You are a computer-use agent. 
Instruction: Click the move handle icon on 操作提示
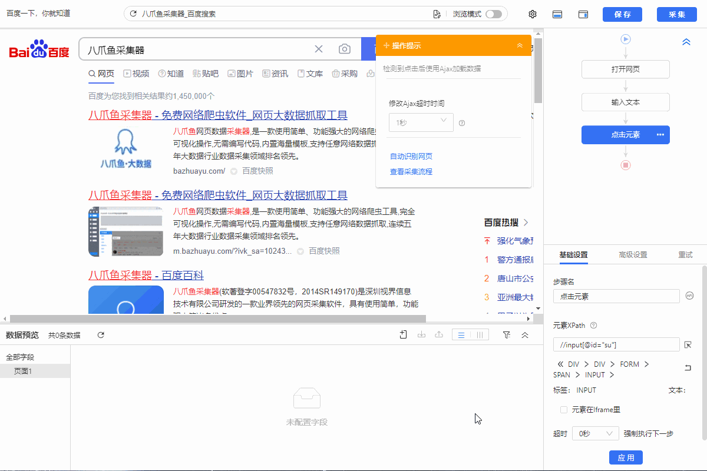coord(386,45)
